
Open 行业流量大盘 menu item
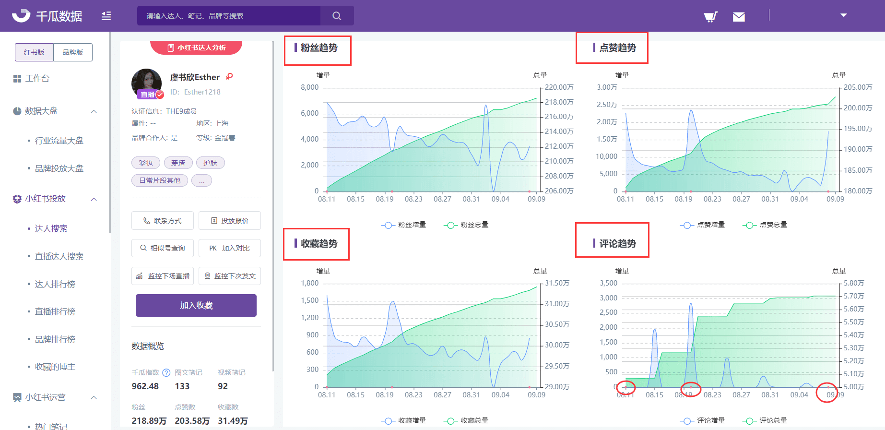coord(59,141)
